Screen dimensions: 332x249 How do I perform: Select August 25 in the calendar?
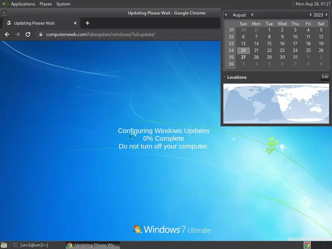308,50
